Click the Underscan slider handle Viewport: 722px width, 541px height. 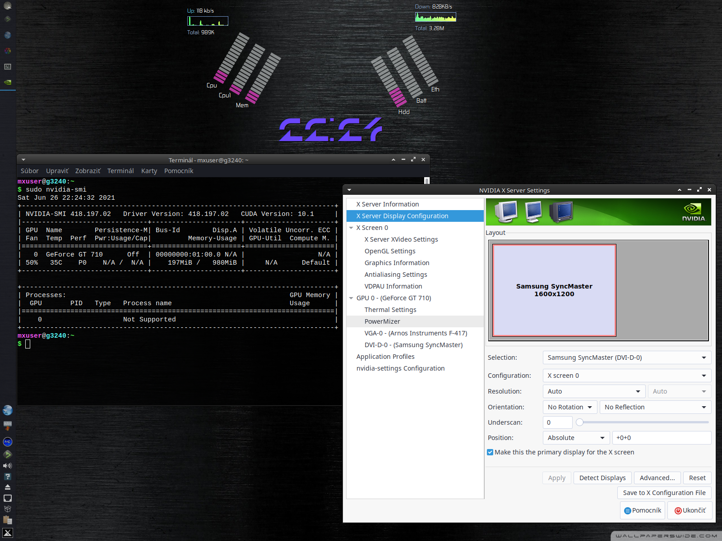click(x=580, y=422)
